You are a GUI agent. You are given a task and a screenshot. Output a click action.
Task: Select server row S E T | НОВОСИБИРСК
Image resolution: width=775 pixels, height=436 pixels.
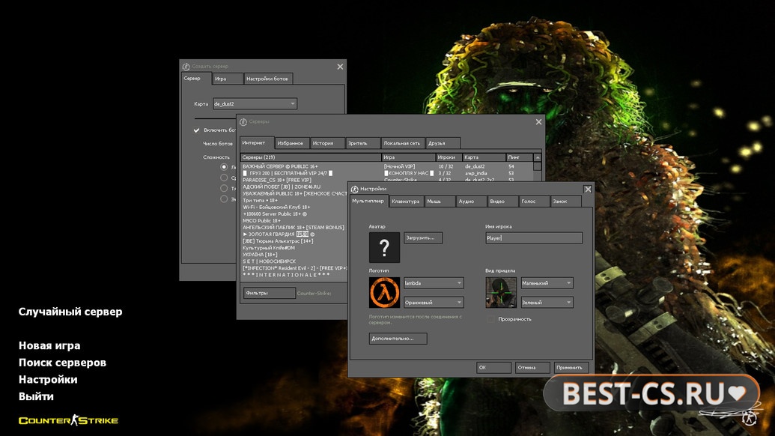tap(294, 261)
